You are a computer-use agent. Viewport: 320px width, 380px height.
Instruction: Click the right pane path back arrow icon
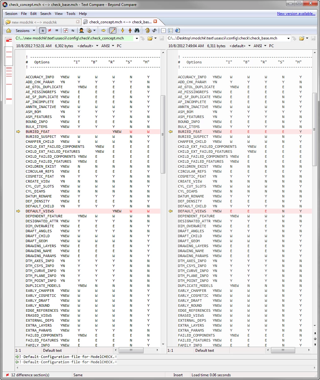pos(294,38)
